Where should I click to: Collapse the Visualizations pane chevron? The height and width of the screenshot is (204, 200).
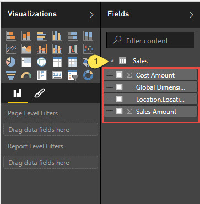[91, 15]
